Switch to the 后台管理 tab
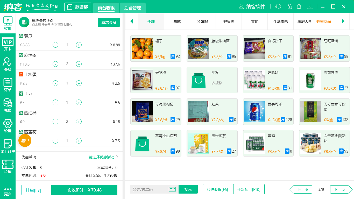354x199 pixels. (x=132, y=8)
